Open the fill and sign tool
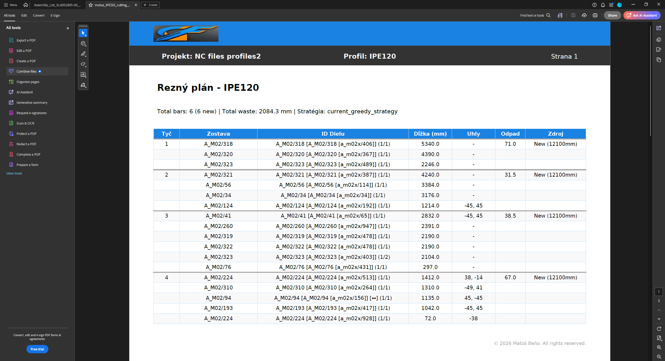665x361 pixels. coord(83,85)
